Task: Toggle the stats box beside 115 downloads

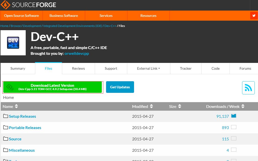Action: (x=234, y=139)
